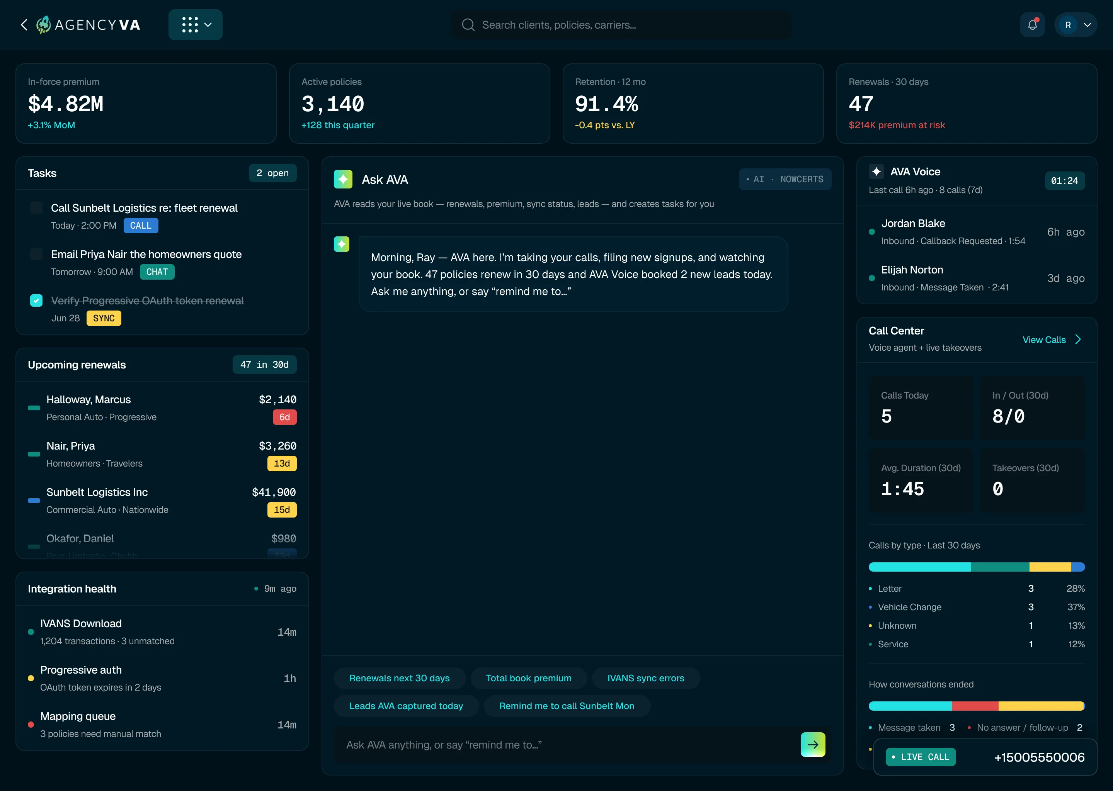This screenshot has width=1113, height=791.
Task: Open the View Calls link
Action: point(1044,339)
